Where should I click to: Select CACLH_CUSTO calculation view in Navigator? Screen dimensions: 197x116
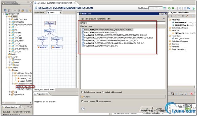26,87
